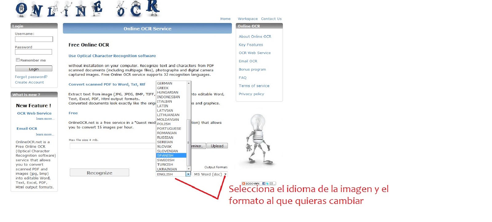492x222 pixels.
Task: Pick highlighted SPANISH in the language list
Action: [x=171, y=155]
